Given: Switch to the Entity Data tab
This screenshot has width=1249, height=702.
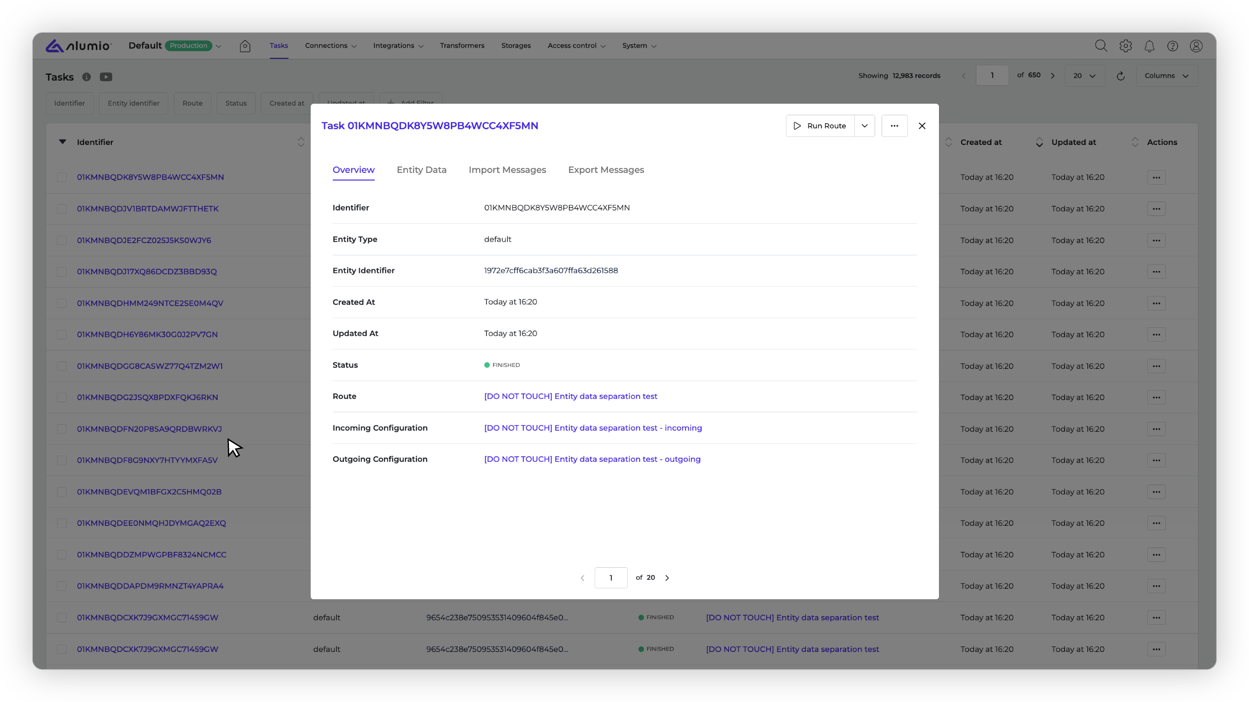Looking at the screenshot, I should coord(421,170).
